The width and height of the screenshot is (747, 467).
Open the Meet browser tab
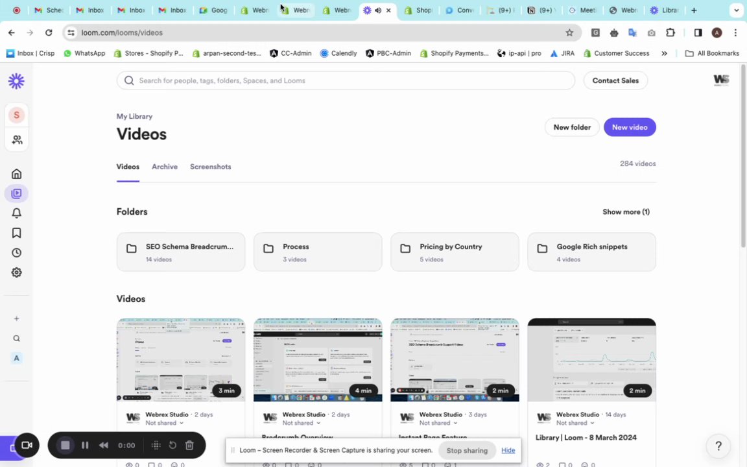click(x=582, y=10)
